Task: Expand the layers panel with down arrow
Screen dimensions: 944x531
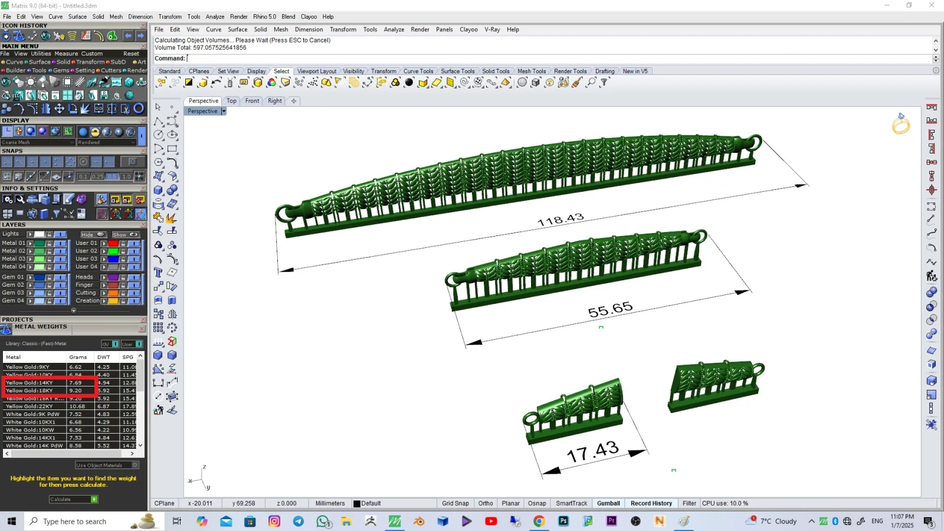Action: [74, 310]
